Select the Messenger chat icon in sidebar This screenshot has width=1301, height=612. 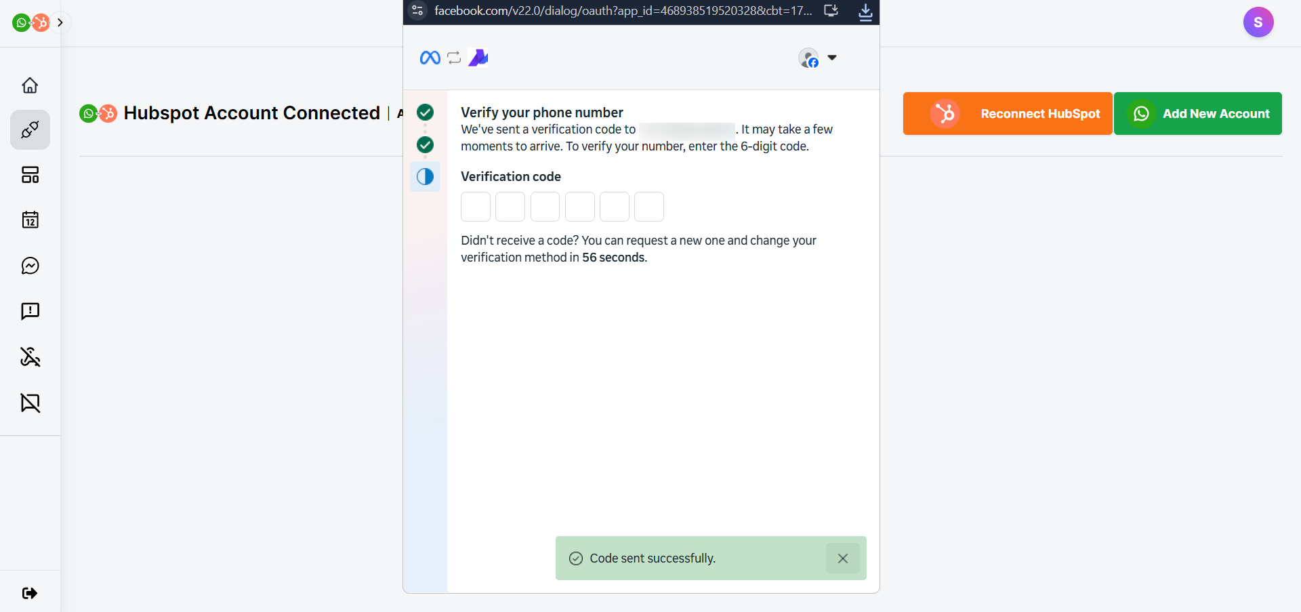coord(30,266)
